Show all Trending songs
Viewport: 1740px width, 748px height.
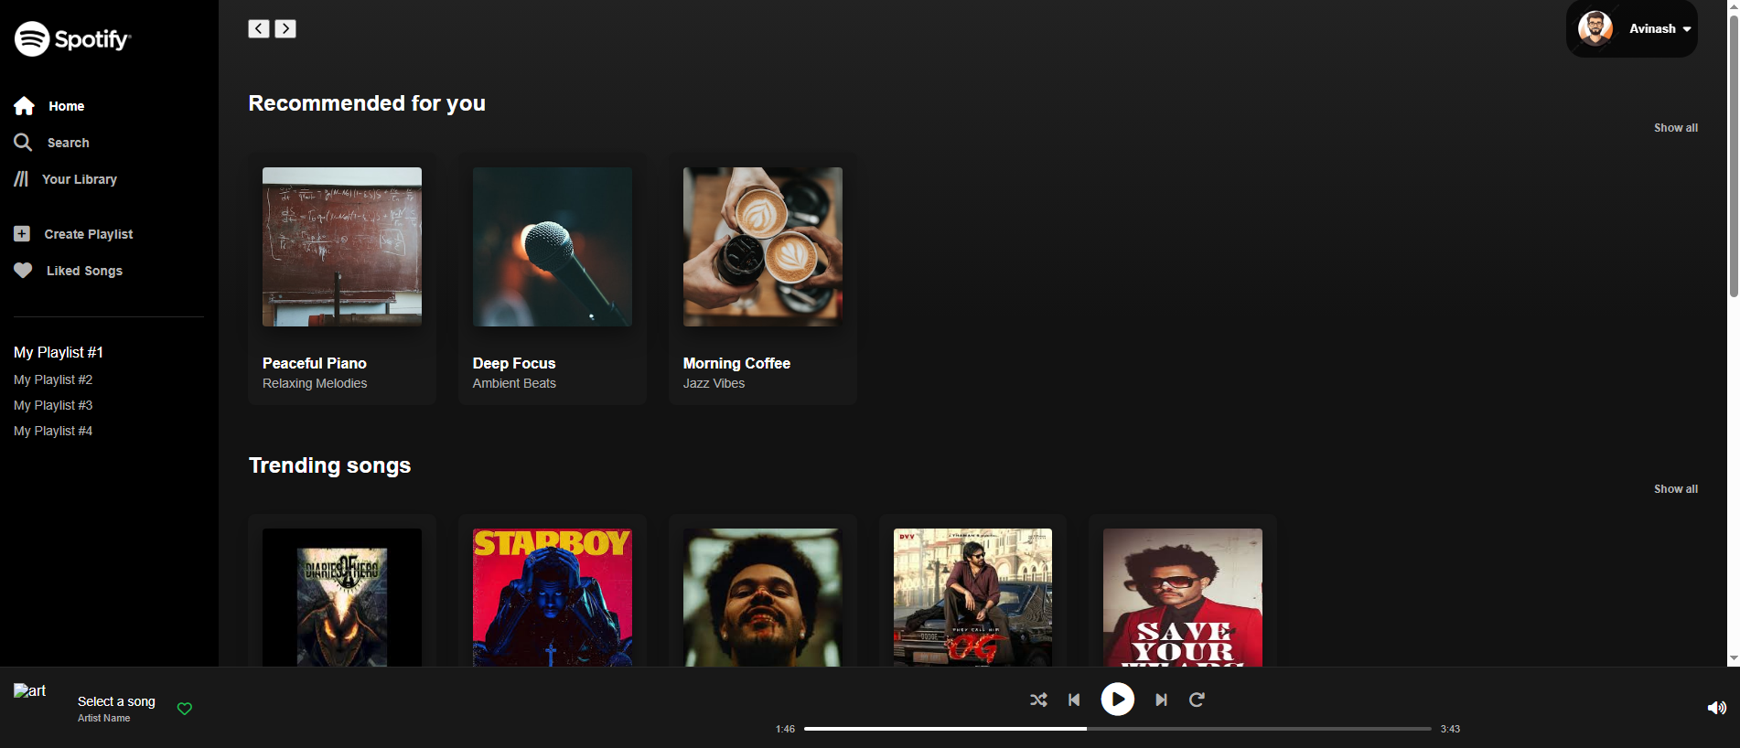[x=1675, y=489]
